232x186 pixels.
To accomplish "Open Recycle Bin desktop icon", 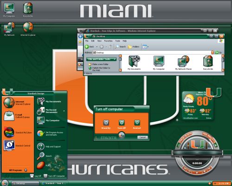I will click(x=28, y=10).
